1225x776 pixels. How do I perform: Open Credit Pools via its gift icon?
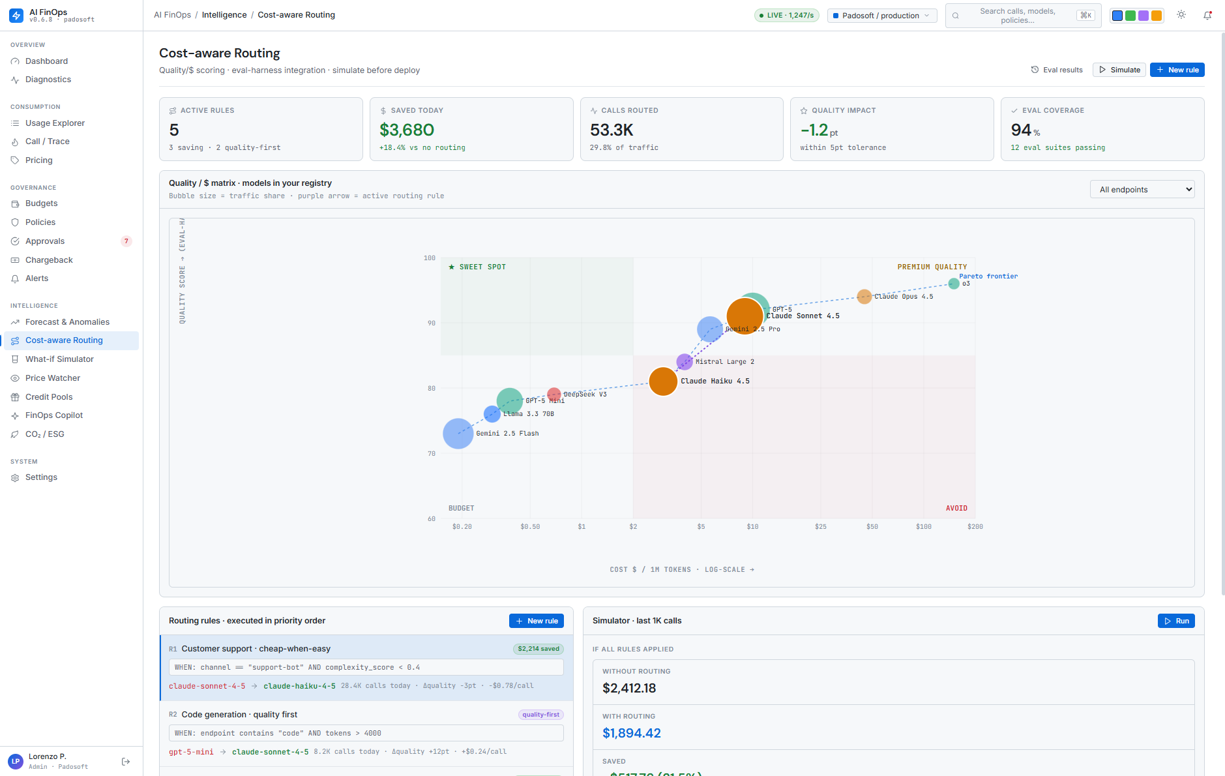[15, 397]
